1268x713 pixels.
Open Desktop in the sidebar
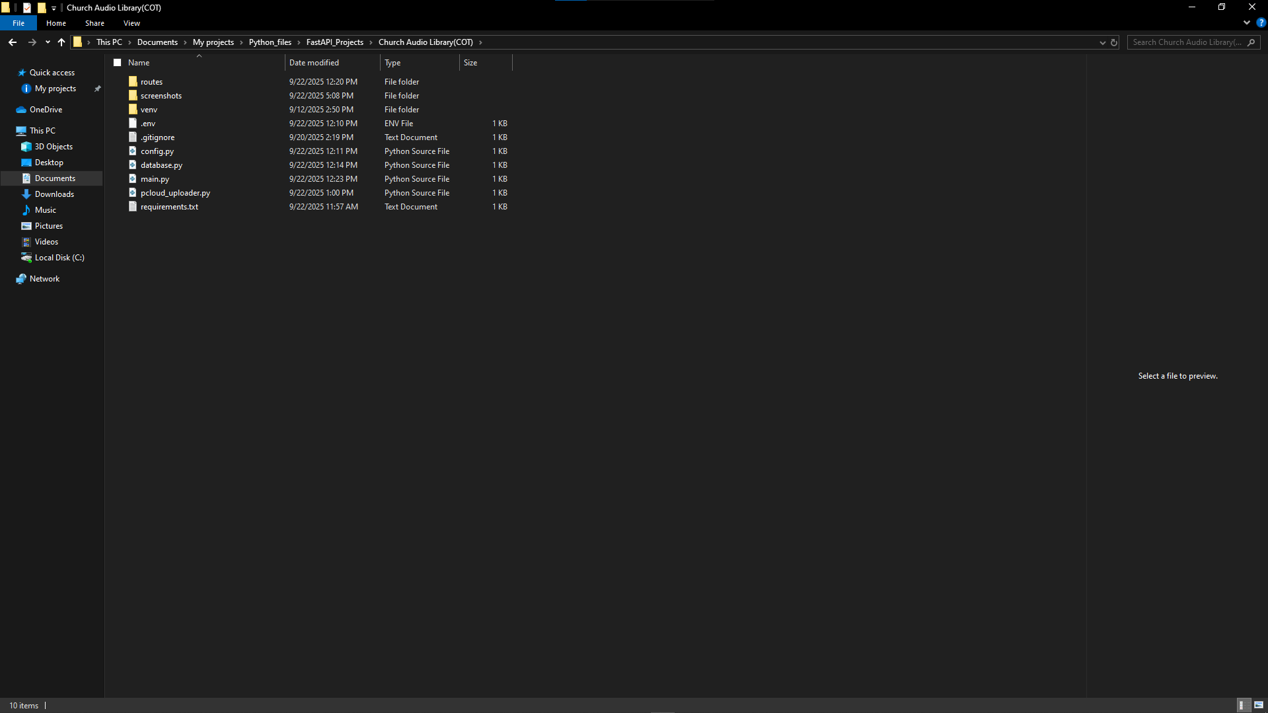coord(49,163)
